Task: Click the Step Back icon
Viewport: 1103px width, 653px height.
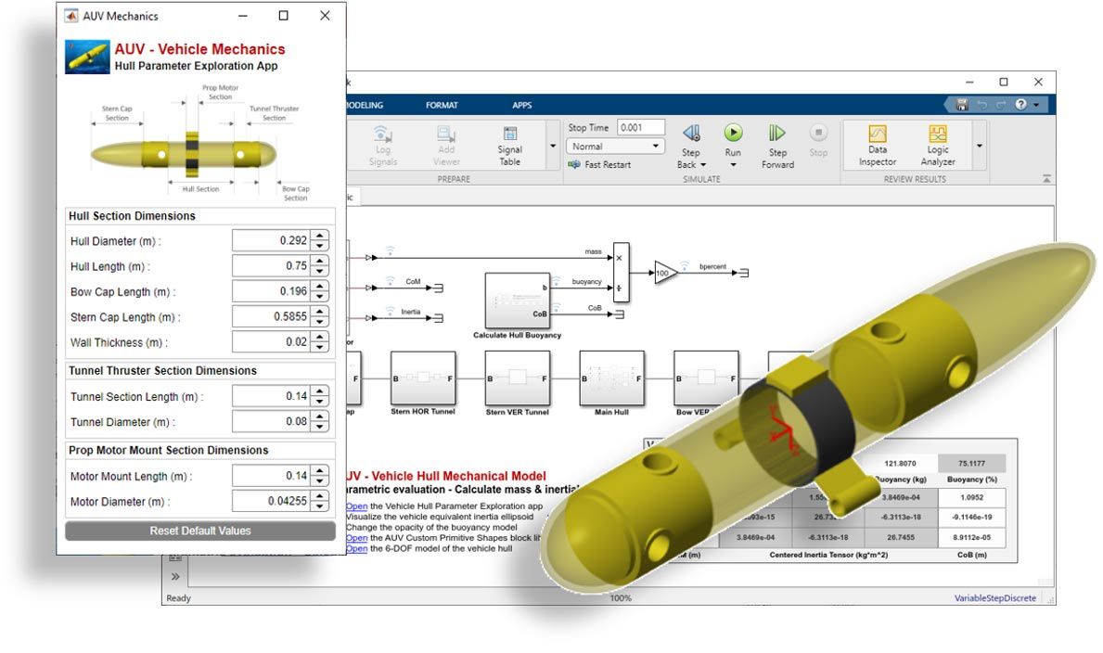Action: click(691, 134)
